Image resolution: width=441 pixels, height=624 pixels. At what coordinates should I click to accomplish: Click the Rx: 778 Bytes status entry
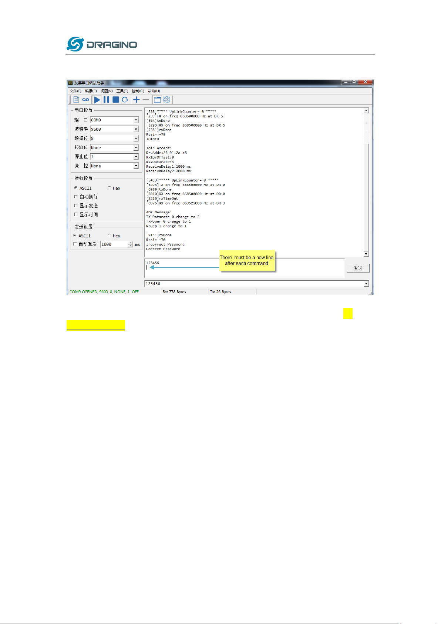click(174, 292)
